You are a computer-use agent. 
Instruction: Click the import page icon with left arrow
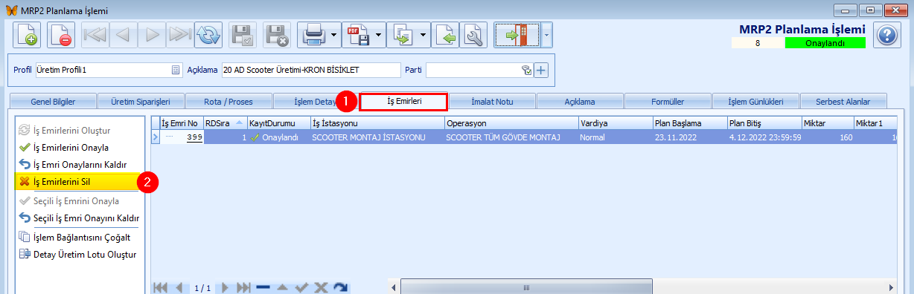pyautogui.click(x=446, y=35)
